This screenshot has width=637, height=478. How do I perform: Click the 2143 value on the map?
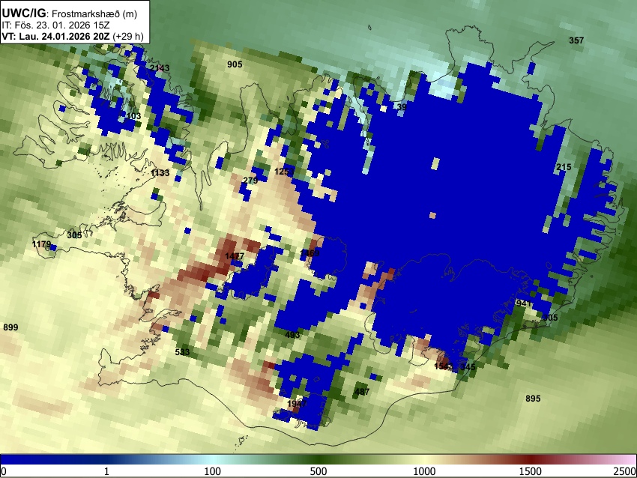click(160, 68)
